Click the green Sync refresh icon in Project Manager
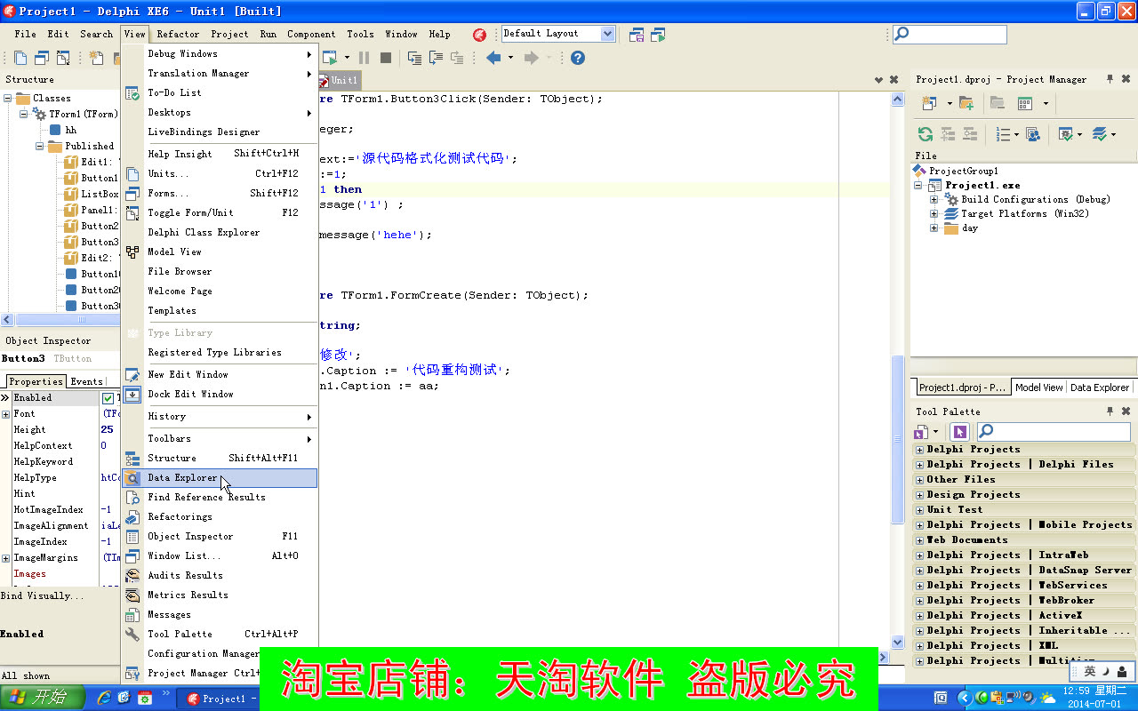The image size is (1138, 711). 926,134
